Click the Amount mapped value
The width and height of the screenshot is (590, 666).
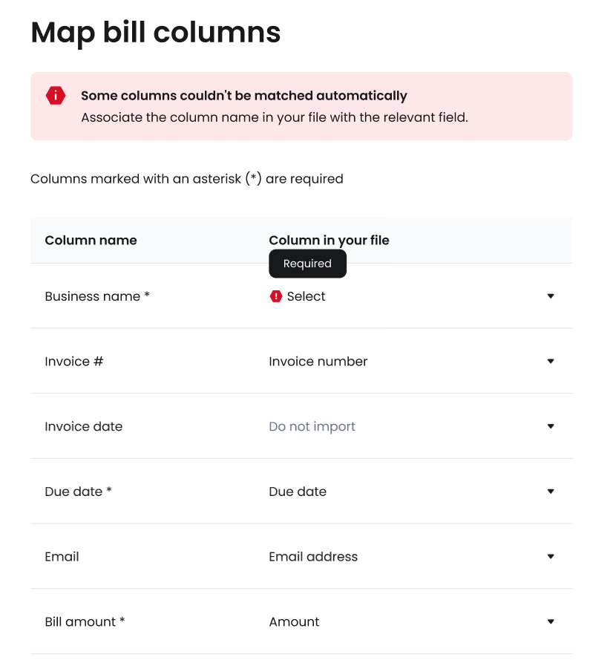pyautogui.click(x=294, y=621)
